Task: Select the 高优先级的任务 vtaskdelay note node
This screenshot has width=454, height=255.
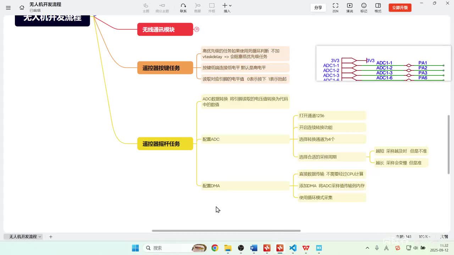Action: (x=245, y=53)
